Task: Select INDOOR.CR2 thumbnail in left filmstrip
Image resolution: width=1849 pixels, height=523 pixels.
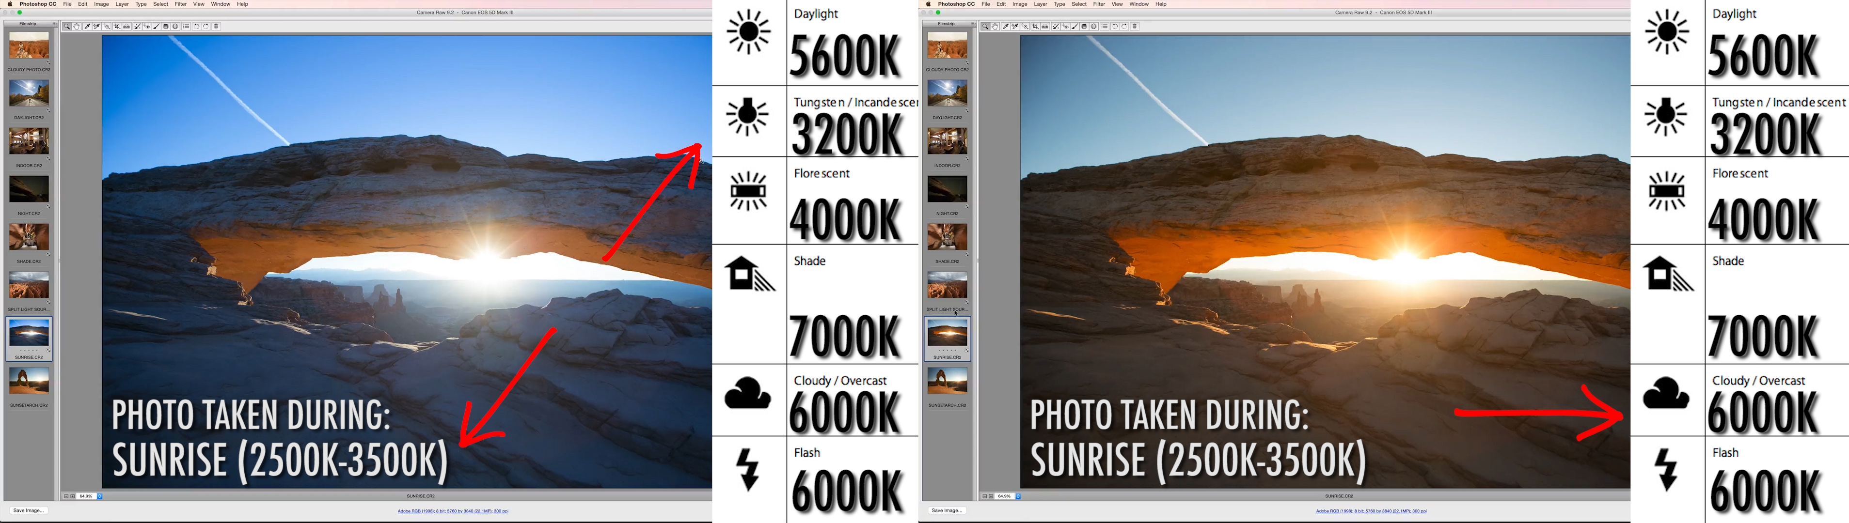Action: pos(29,142)
